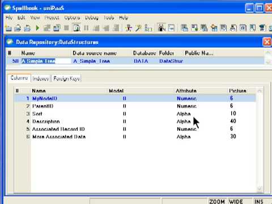Click the Numeric attribute of ParentID
The width and height of the screenshot is (272, 204).
click(x=186, y=106)
